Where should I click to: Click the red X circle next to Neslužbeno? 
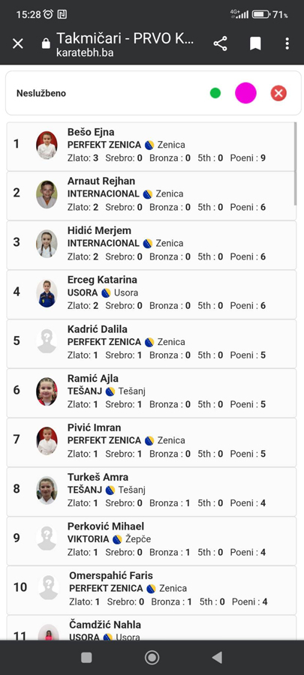click(x=278, y=93)
